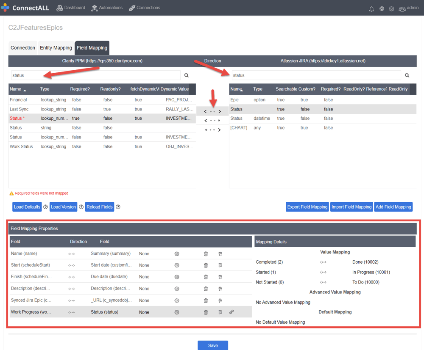The image size is (424, 350).
Task: Delete the Description mapping row
Action: pyautogui.click(x=206, y=289)
